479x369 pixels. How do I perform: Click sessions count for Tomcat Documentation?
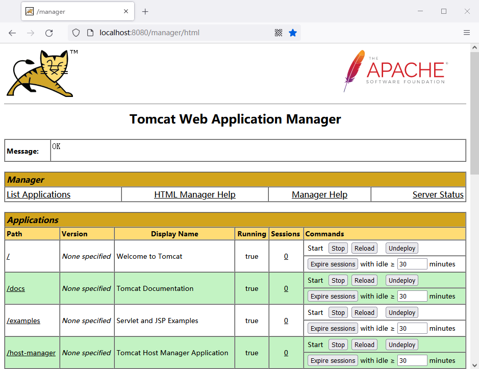tap(286, 288)
